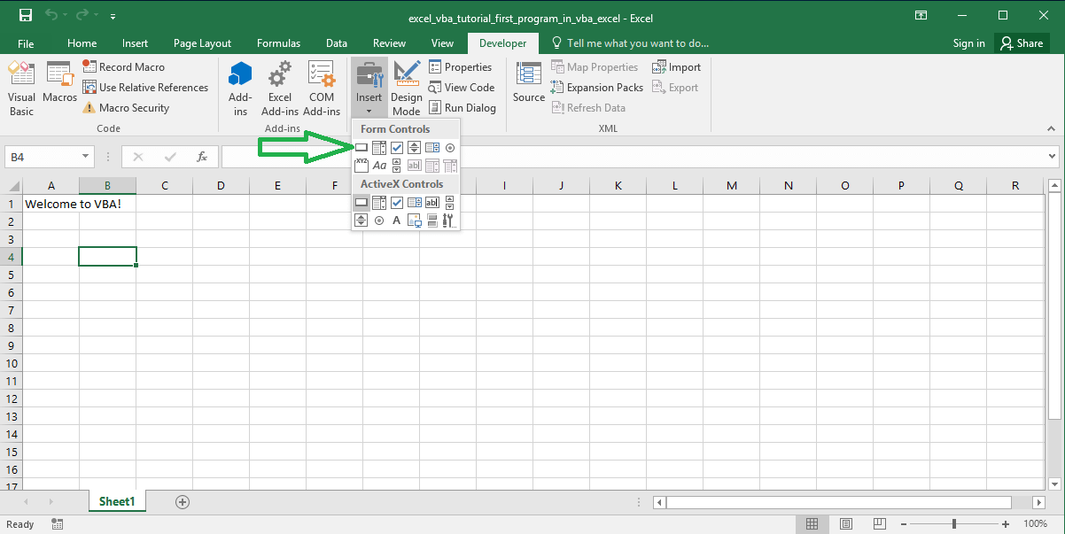Switch to the Formulas tab
The height and width of the screenshot is (534, 1065).
coord(278,43)
